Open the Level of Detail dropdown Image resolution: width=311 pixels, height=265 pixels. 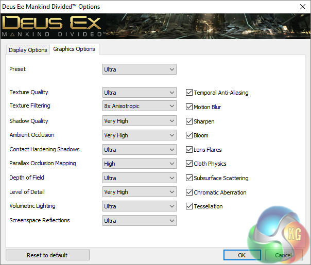139,192
